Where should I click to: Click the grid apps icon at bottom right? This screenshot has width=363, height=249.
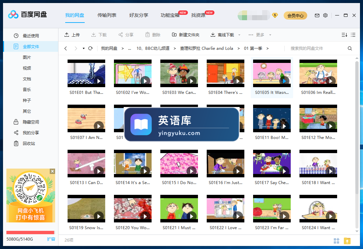point(336,241)
